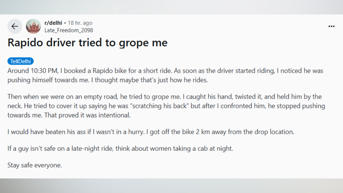Click the sentence 'I would have beaten his ass'
The image size is (343, 193).
coord(47,132)
